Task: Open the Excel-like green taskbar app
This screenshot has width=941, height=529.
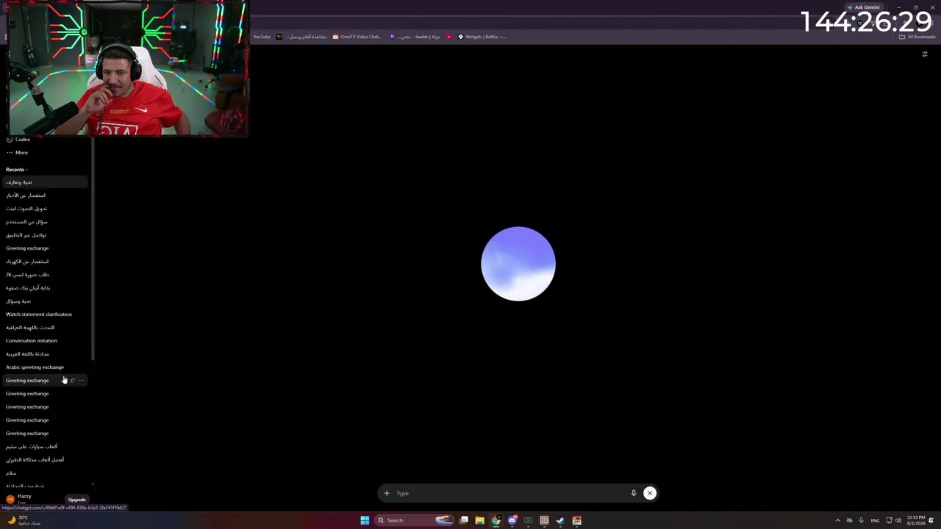Action: tap(528, 520)
